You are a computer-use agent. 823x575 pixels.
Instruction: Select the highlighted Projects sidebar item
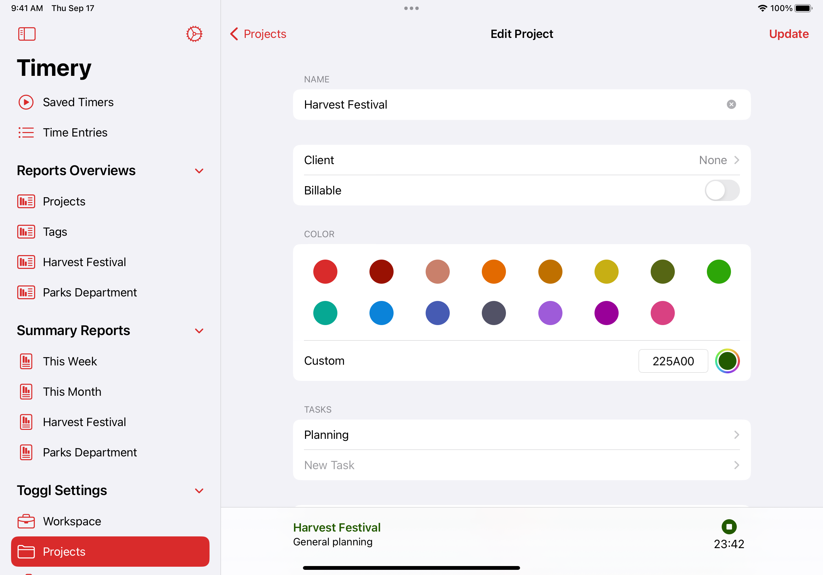point(110,552)
